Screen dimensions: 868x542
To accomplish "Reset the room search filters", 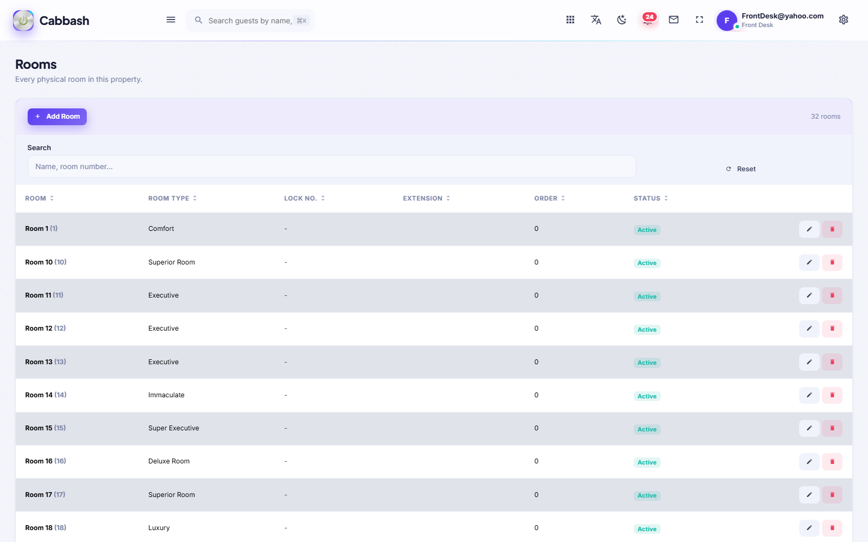I will [741, 169].
